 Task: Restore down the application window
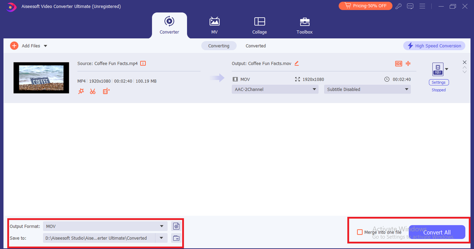pyautogui.click(x=453, y=6)
